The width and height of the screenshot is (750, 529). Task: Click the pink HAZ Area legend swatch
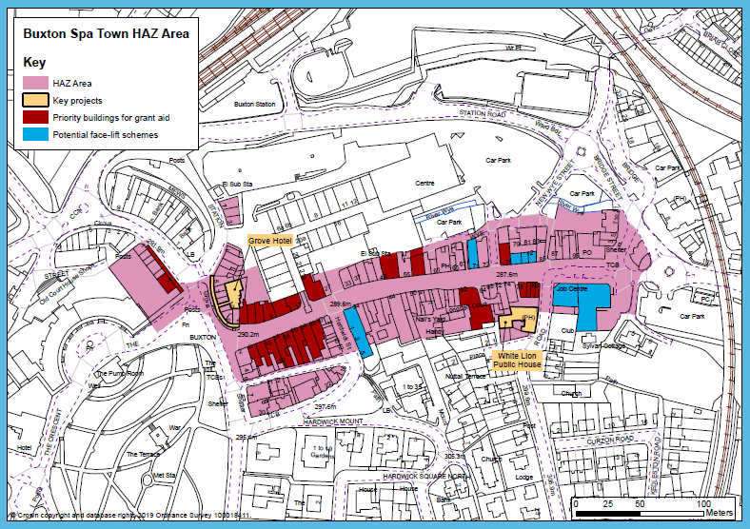pyautogui.click(x=36, y=84)
